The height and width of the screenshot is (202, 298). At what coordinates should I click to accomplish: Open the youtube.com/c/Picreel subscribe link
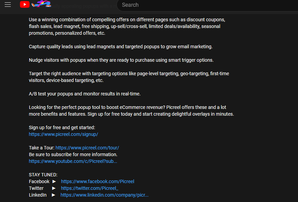[x=73, y=161]
